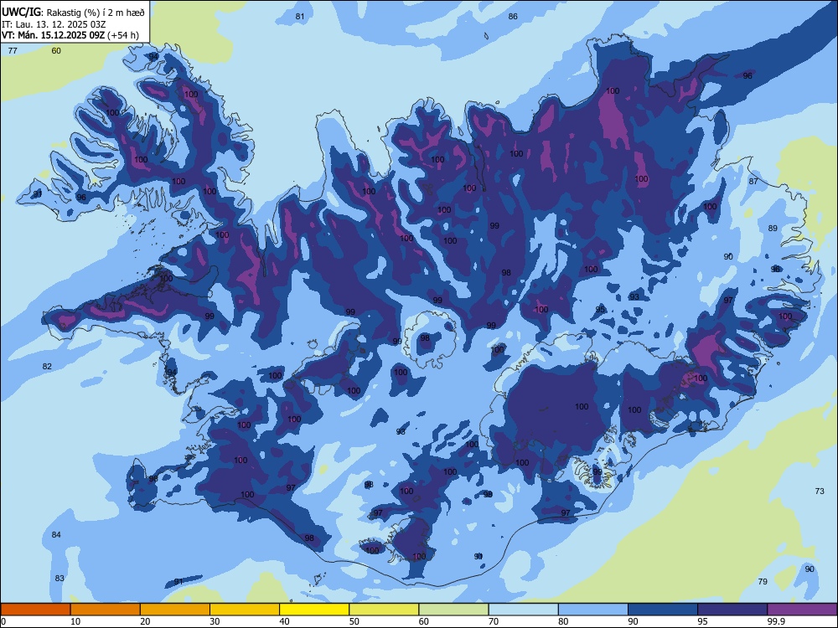This screenshot has height=628, width=838.
Task: Click the 'UWC/IG: Rakastig (%) í 2 m hæð' title
Action: 73,12
